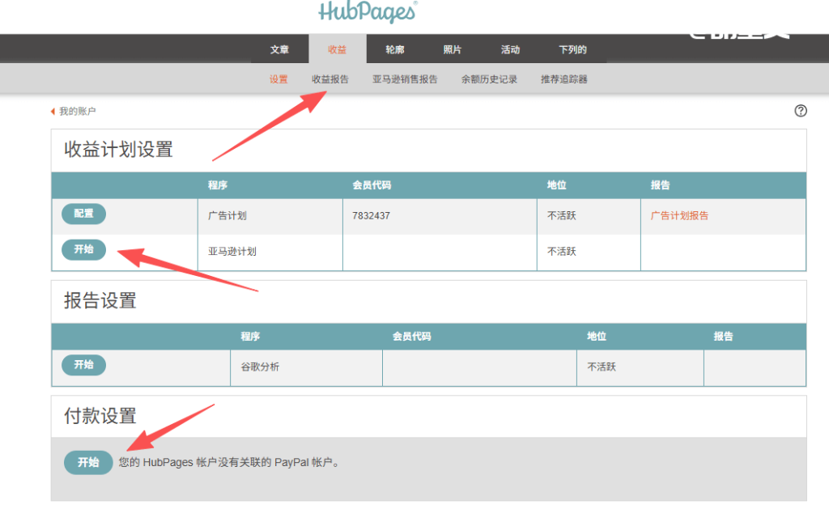Click 开始 next to 亚马逊计划

point(83,250)
